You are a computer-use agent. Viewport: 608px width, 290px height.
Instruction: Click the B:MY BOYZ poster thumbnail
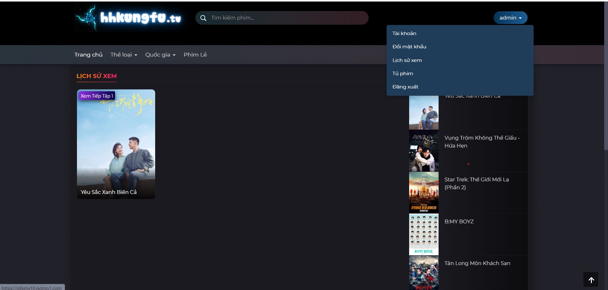point(424,234)
